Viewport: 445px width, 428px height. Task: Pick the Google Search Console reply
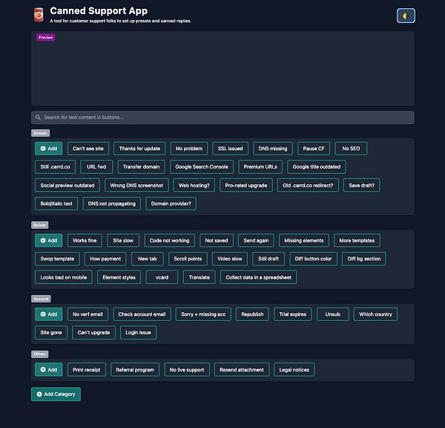point(202,166)
